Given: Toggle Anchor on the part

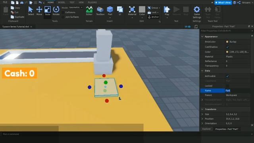Looking at the screenshot, I should [x=153, y=17].
